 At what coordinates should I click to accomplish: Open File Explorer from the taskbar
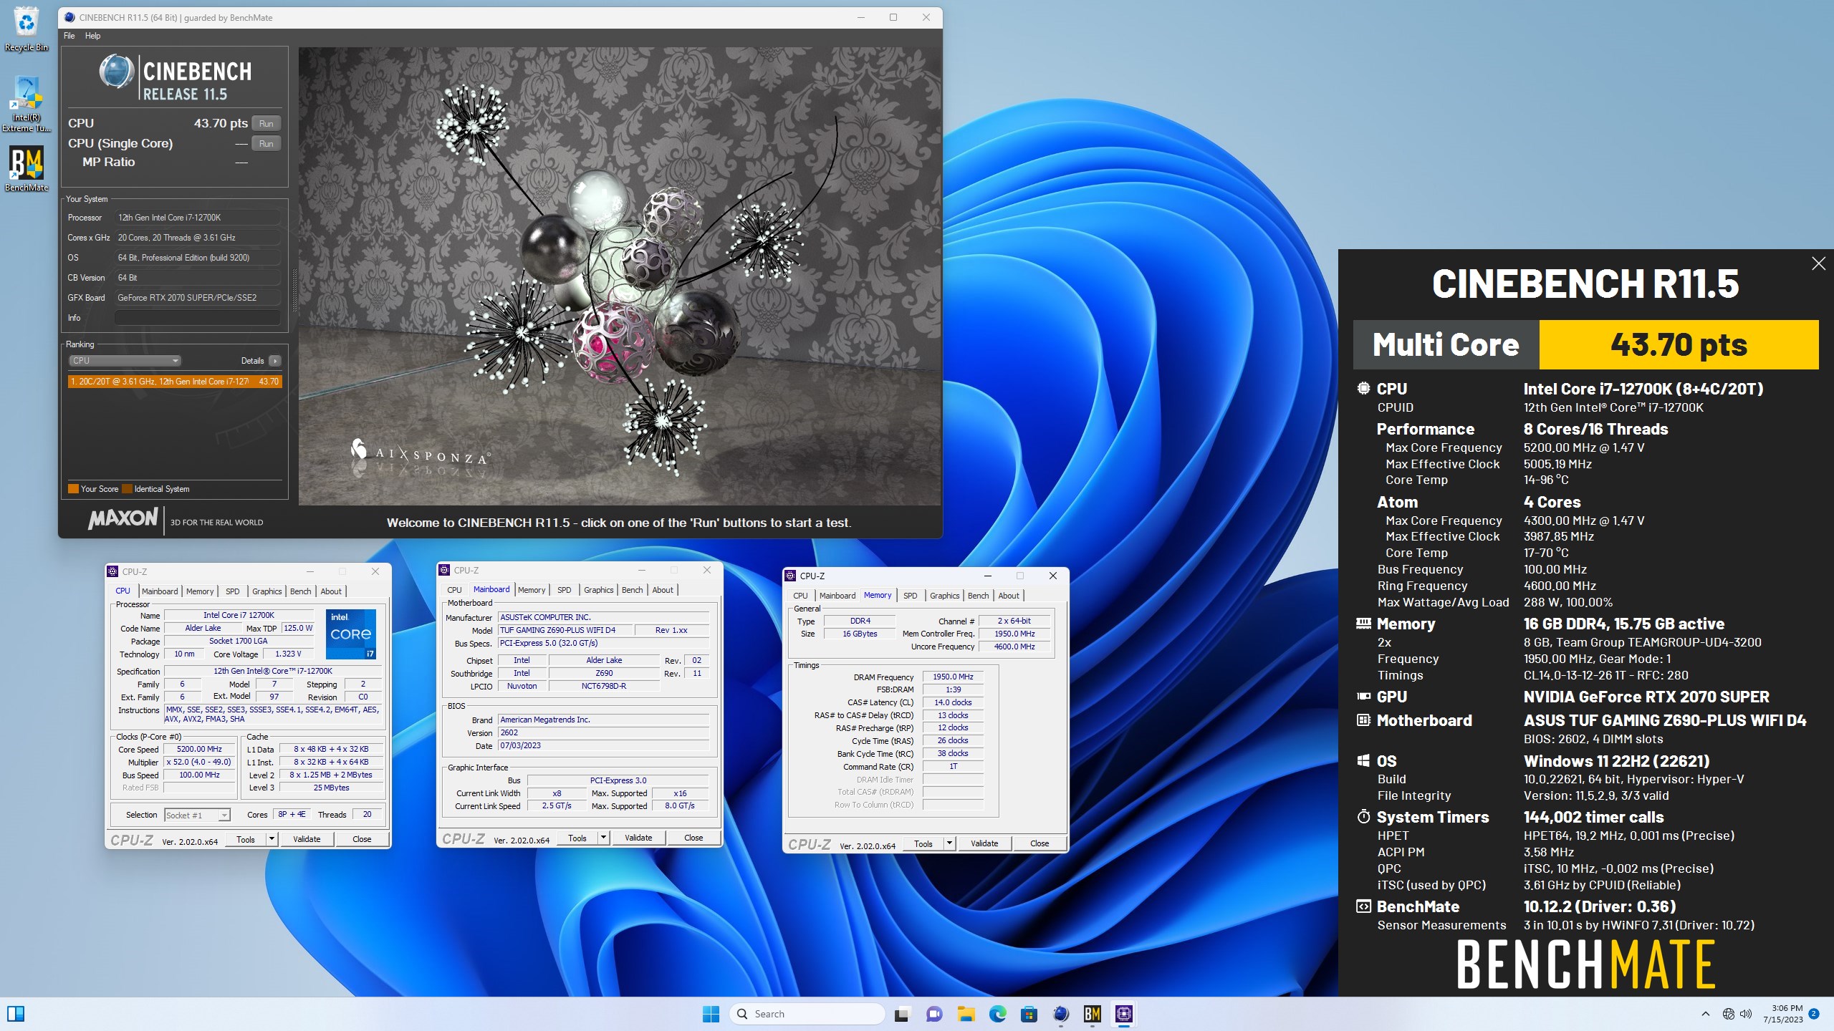tap(966, 1014)
